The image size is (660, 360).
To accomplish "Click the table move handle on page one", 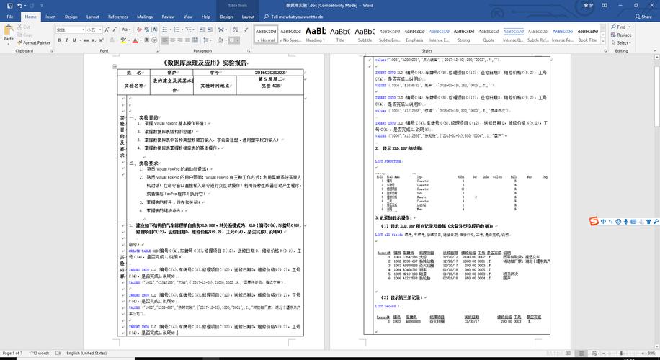I will [x=115, y=67].
